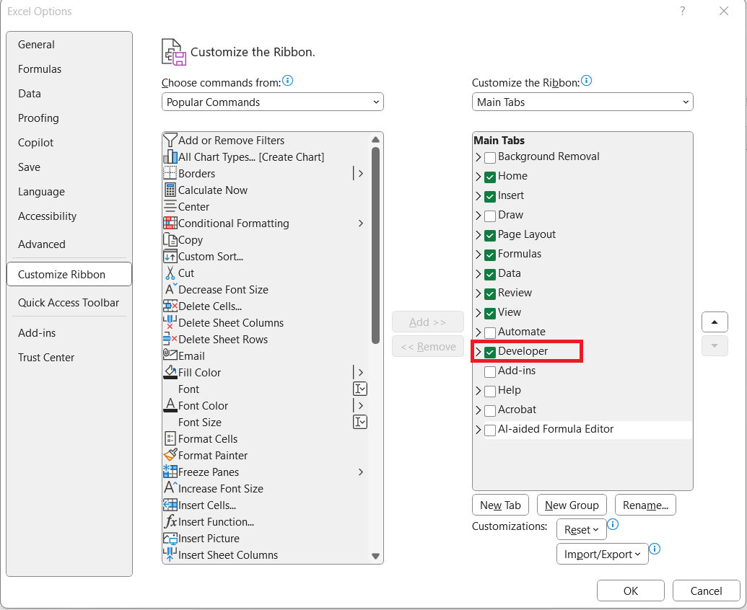
Task: Click the New Tab button
Action: (500, 505)
